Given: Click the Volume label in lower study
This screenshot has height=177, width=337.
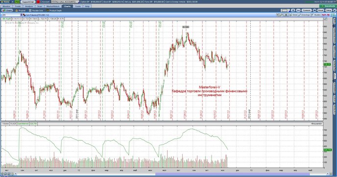Looking at the screenshot, I should coord(5,124).
